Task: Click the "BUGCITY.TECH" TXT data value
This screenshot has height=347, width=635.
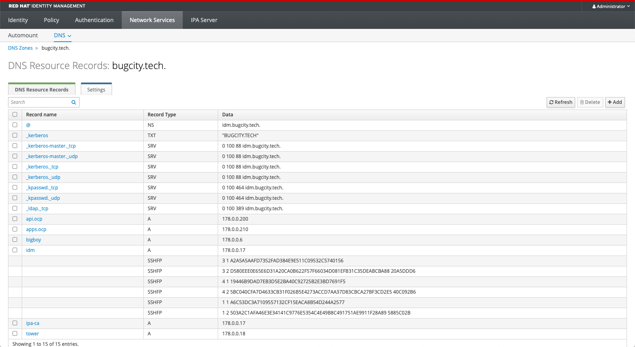Action: [241, 136]
